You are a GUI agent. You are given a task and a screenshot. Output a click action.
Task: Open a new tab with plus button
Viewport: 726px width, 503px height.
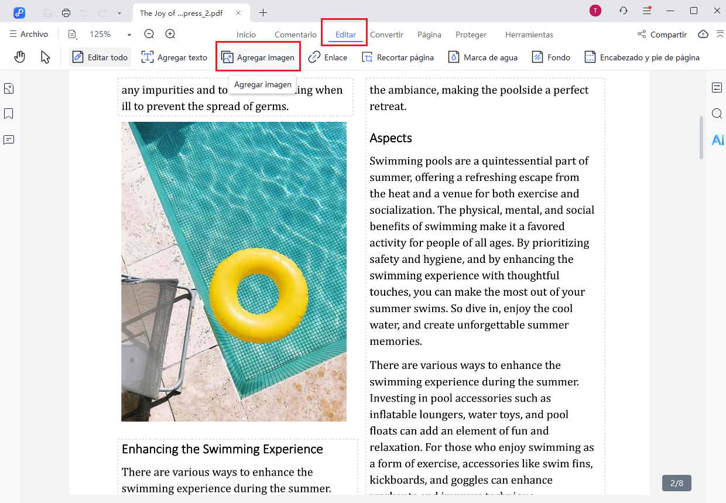point(263,13)
